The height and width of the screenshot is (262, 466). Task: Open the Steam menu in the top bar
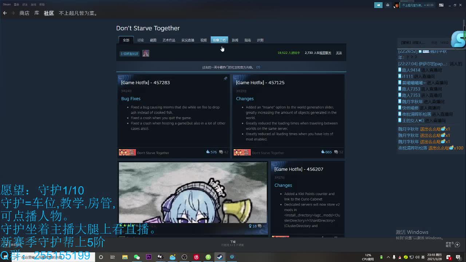tap(7, 5)
